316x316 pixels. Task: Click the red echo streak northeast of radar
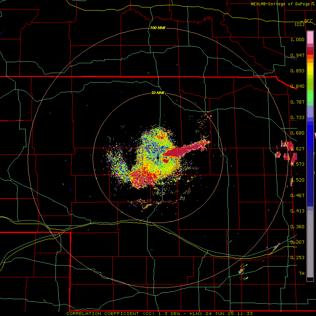click(x=186, y=149)
